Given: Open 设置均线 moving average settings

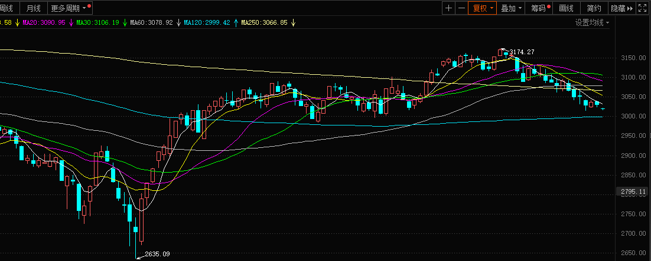Looking at the screenshot, I should click(592, 22).
